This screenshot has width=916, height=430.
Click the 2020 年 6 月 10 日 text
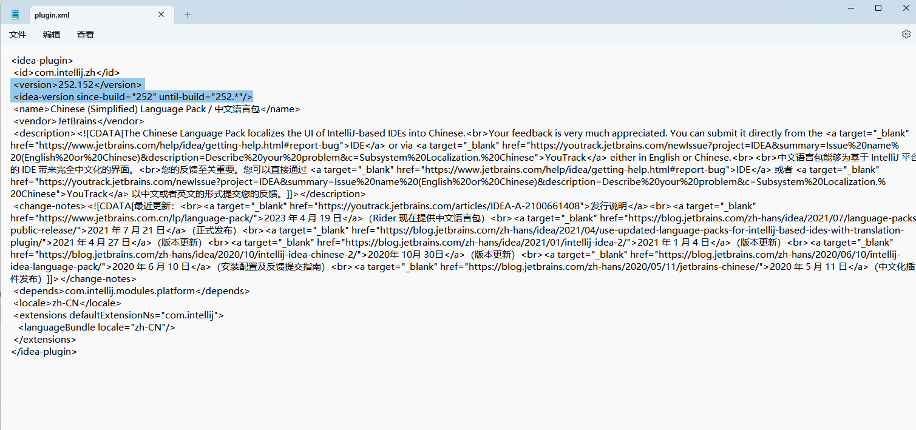click(x=151, y=267)
